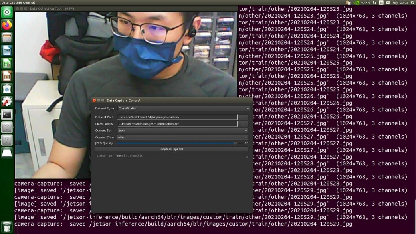The width and height of the screenshot is (416, 234).
Task: Expand the Current Set dropdown
Action: 182,130
